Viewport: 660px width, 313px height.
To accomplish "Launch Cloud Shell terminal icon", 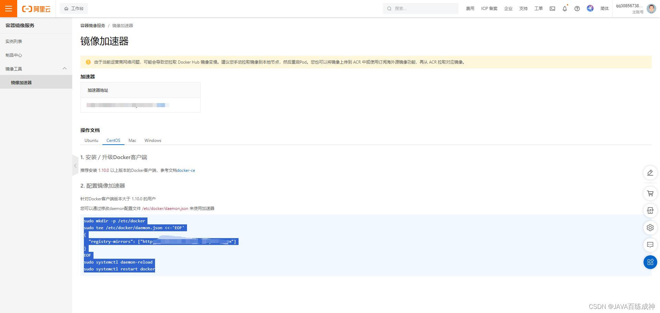I will [x=552, y=9].
